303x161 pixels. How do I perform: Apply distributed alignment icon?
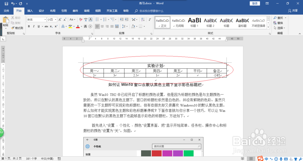[117, 26]
